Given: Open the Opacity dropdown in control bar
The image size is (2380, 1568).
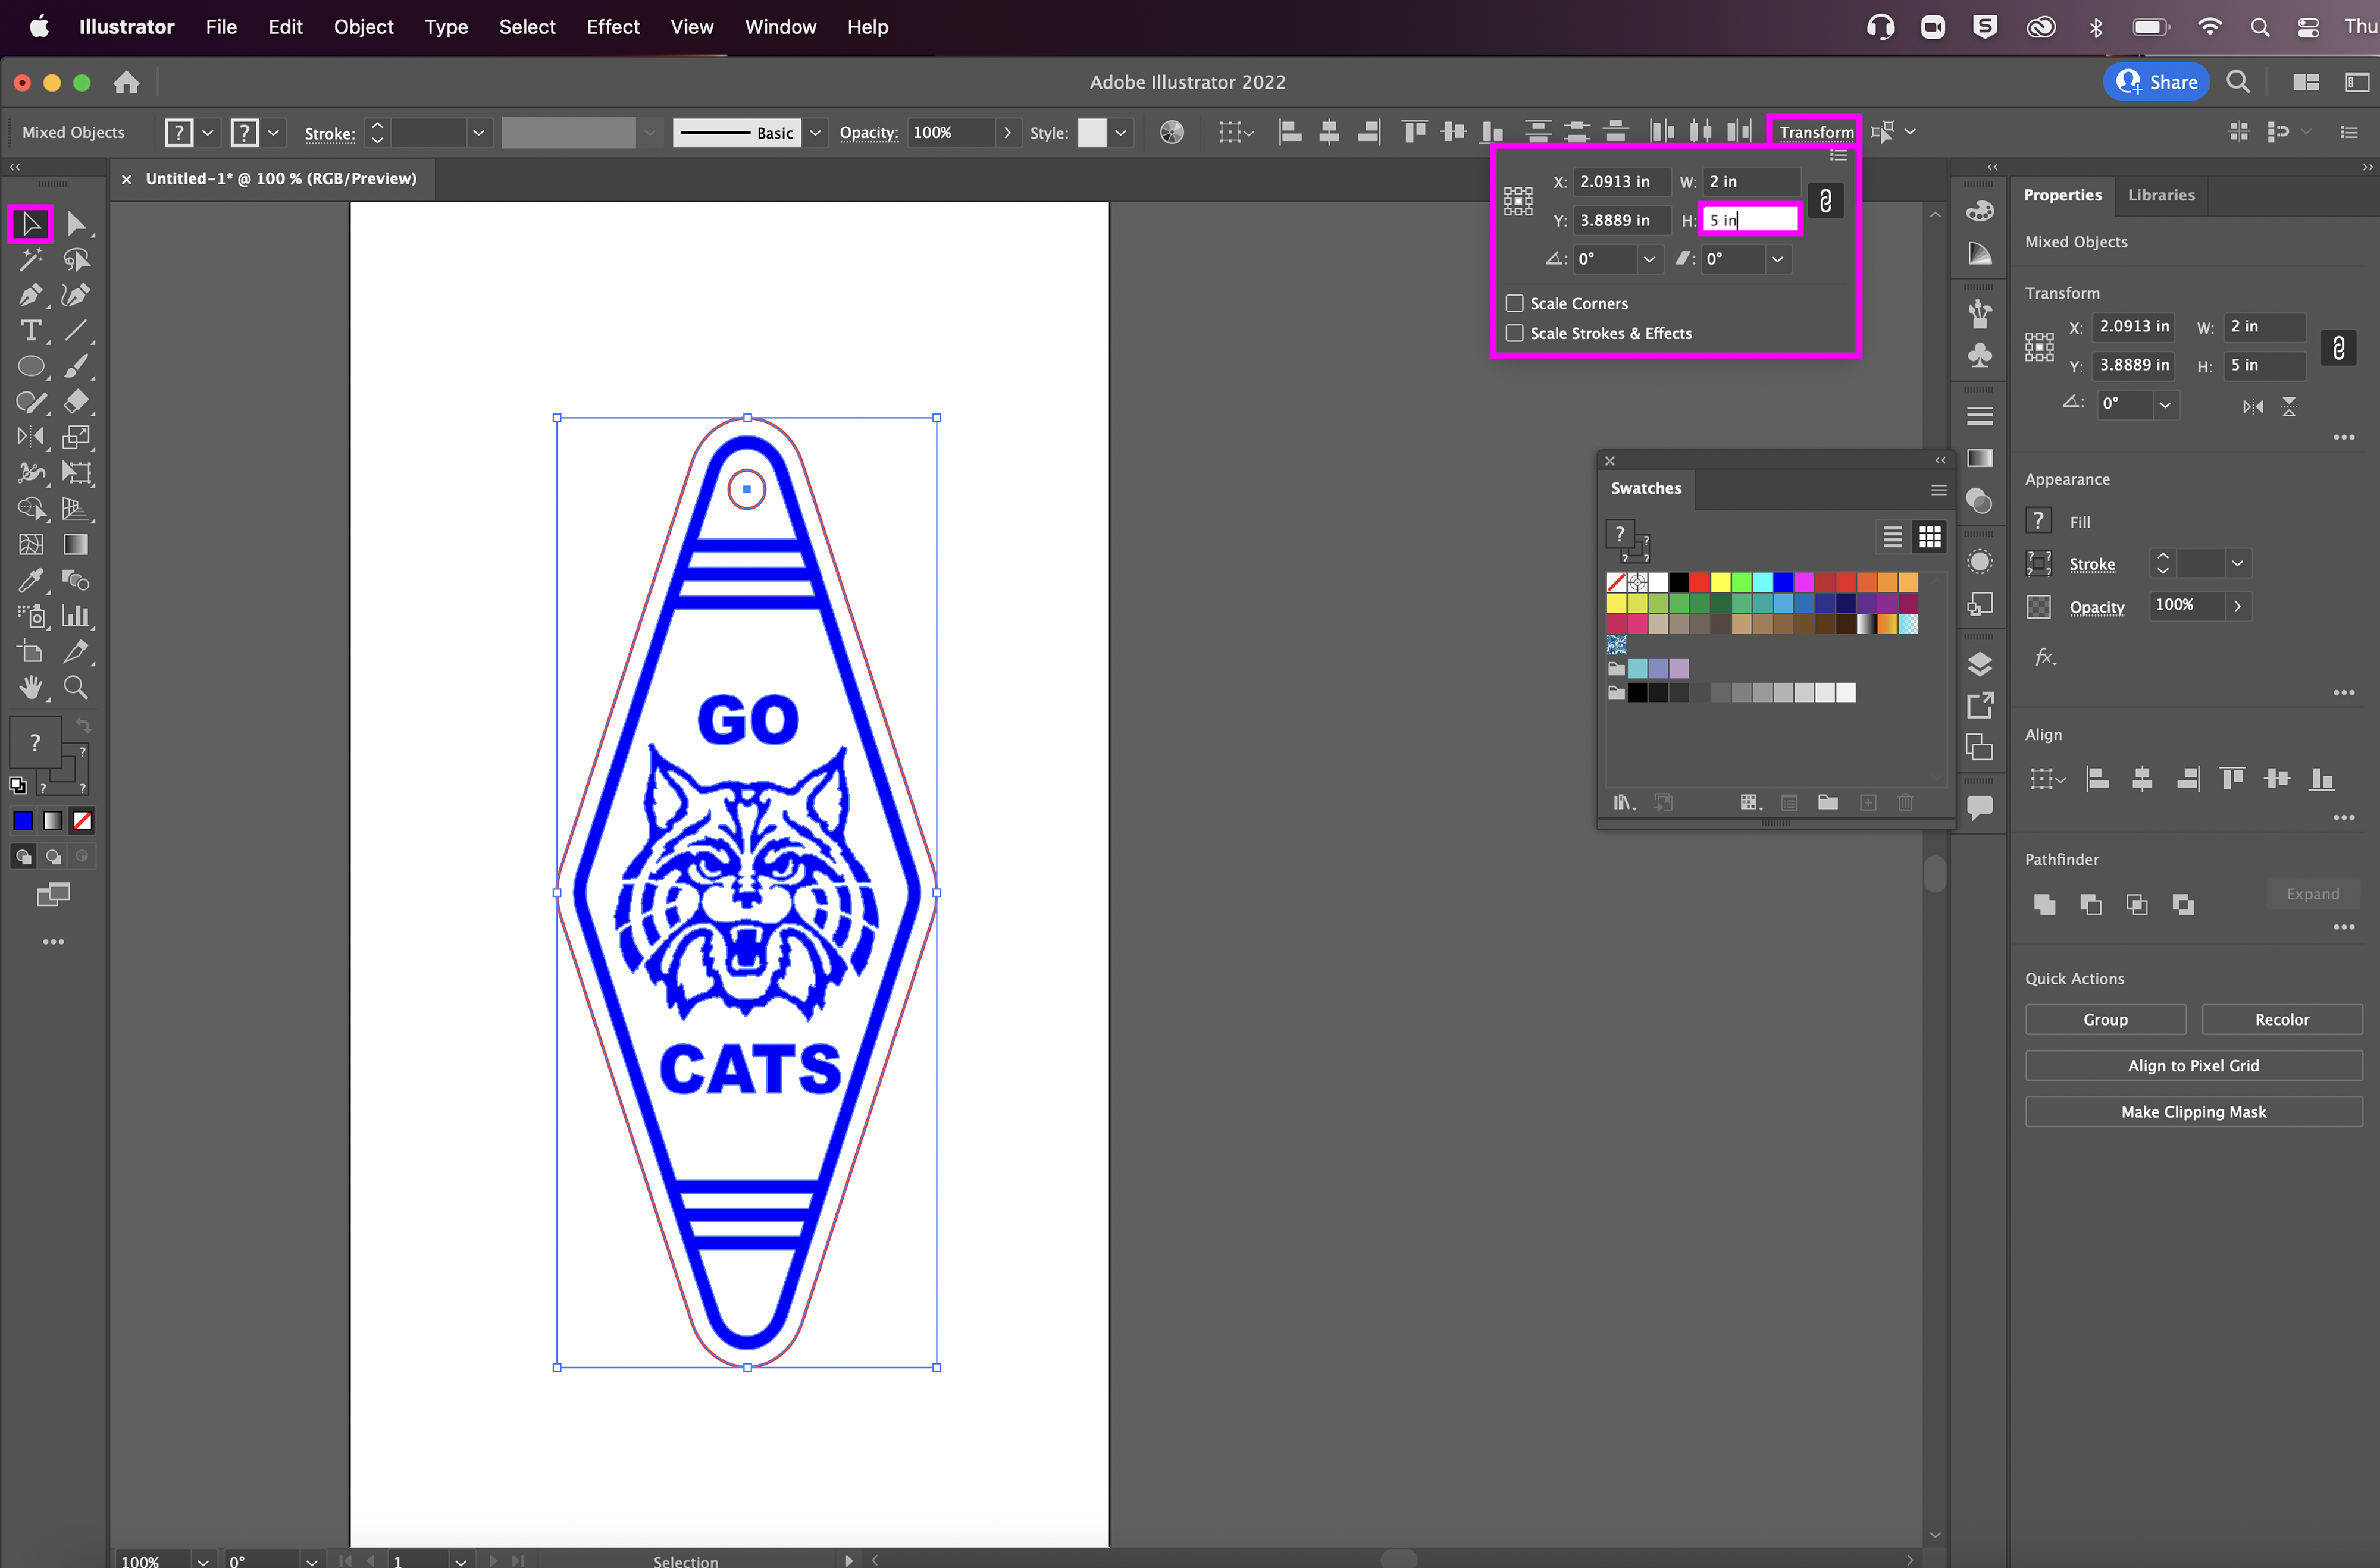Looking at the screenshot, I should pyautogui.click(x=1007, y=133).
